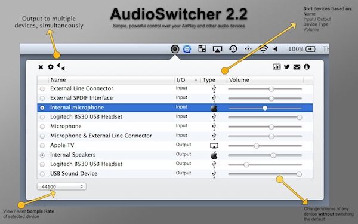
Task: Click the USB icon for Logitech B530 input row
Action: click(x=214, y=117)
